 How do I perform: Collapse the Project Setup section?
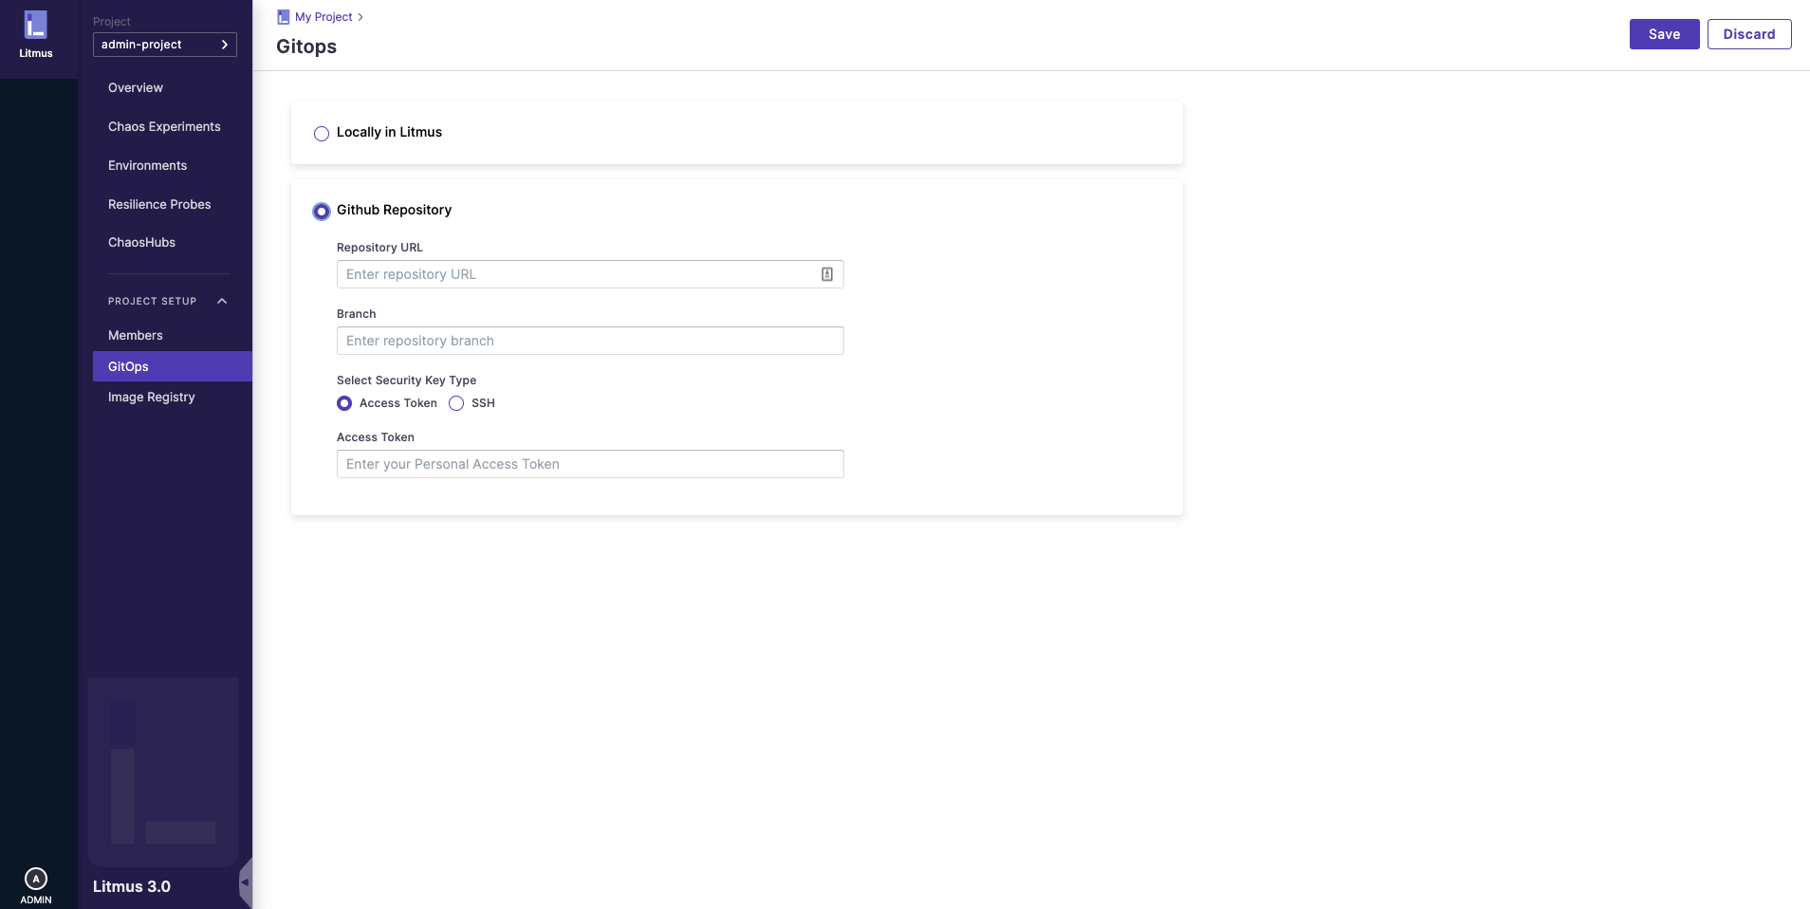[x=222, y=302]
